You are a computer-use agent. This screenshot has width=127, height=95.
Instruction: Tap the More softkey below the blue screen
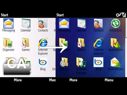(73, 80)
